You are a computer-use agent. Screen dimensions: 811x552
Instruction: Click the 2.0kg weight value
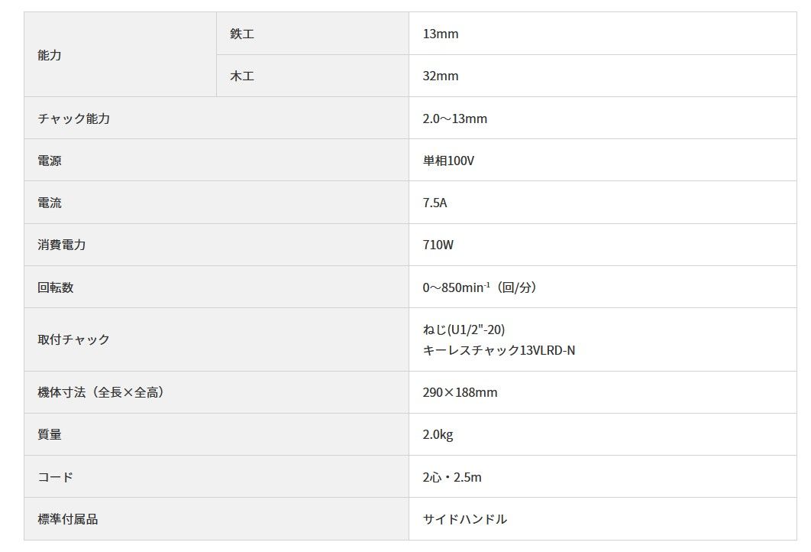click(438, 434)
